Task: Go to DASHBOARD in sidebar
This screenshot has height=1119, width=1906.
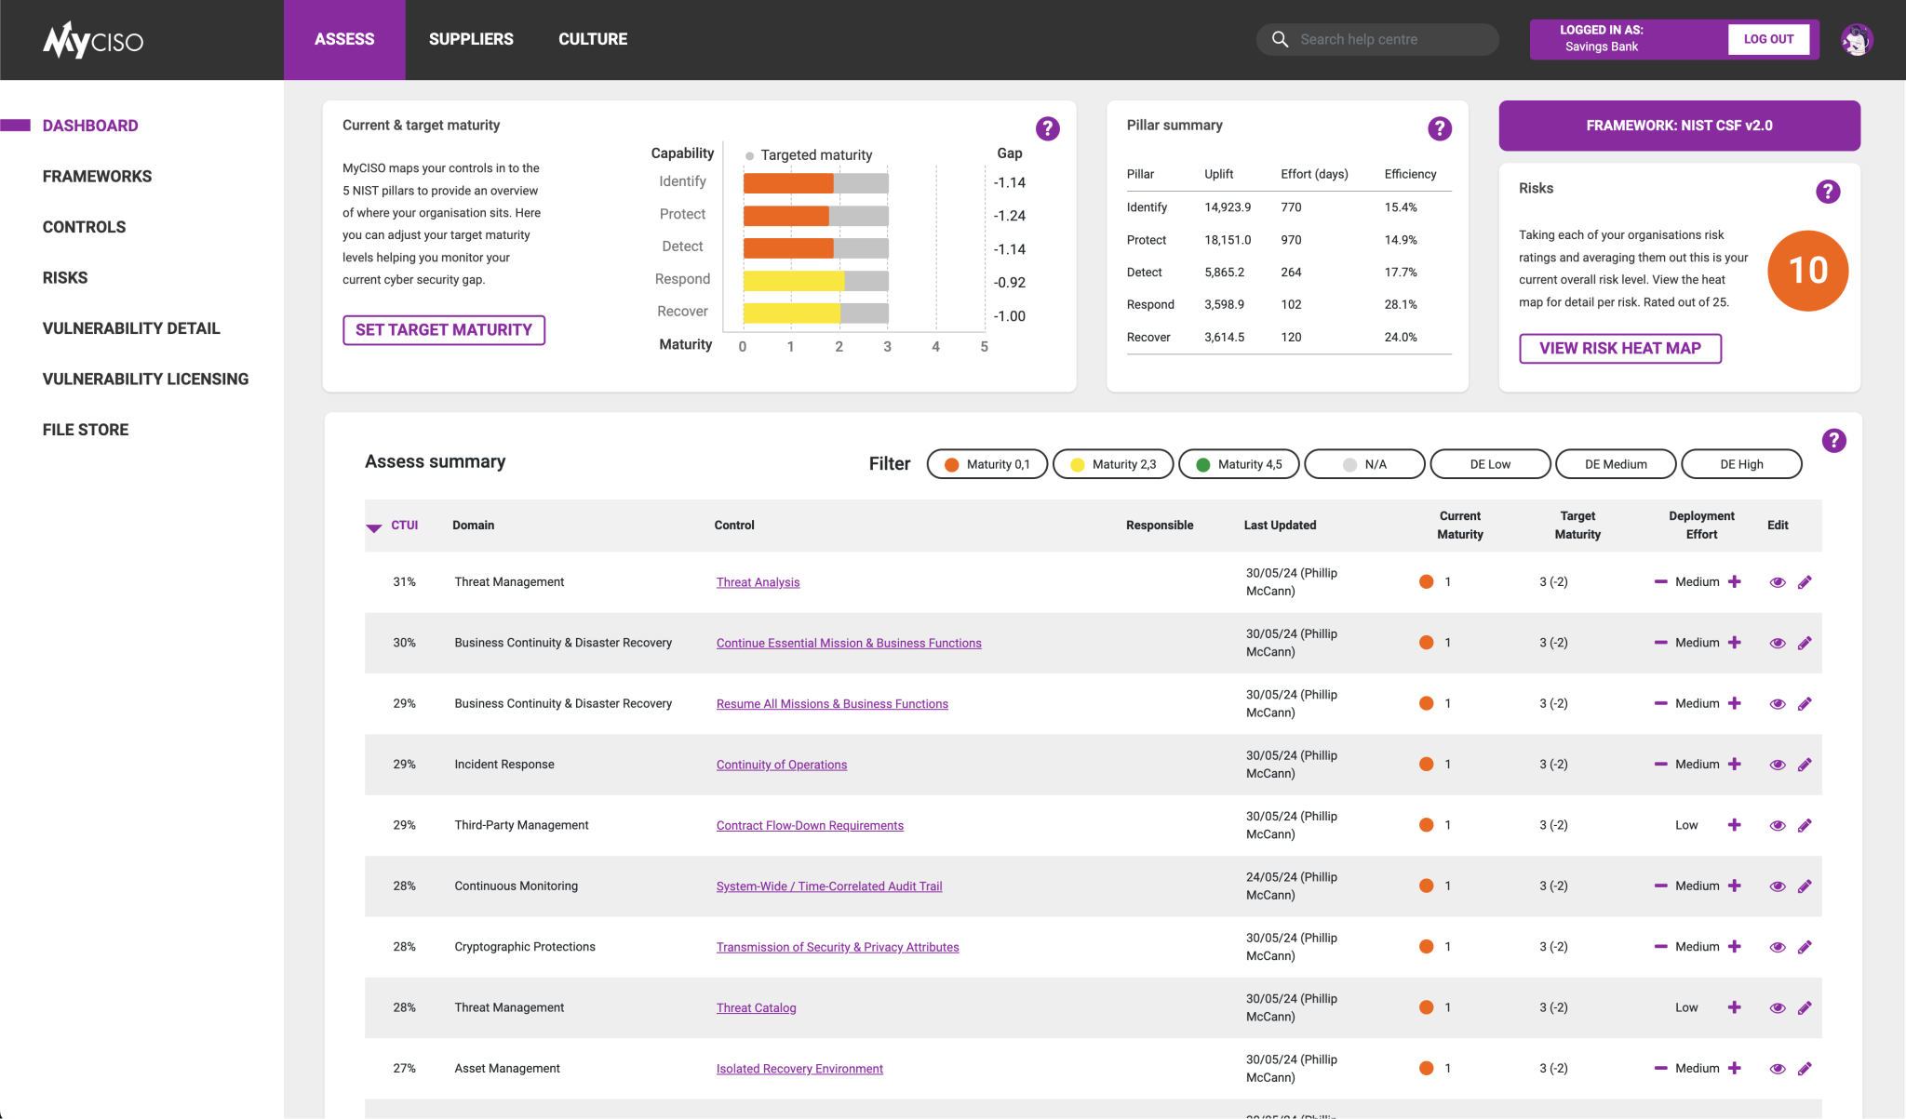Action: pyautogui.click(x=90, y=126)
